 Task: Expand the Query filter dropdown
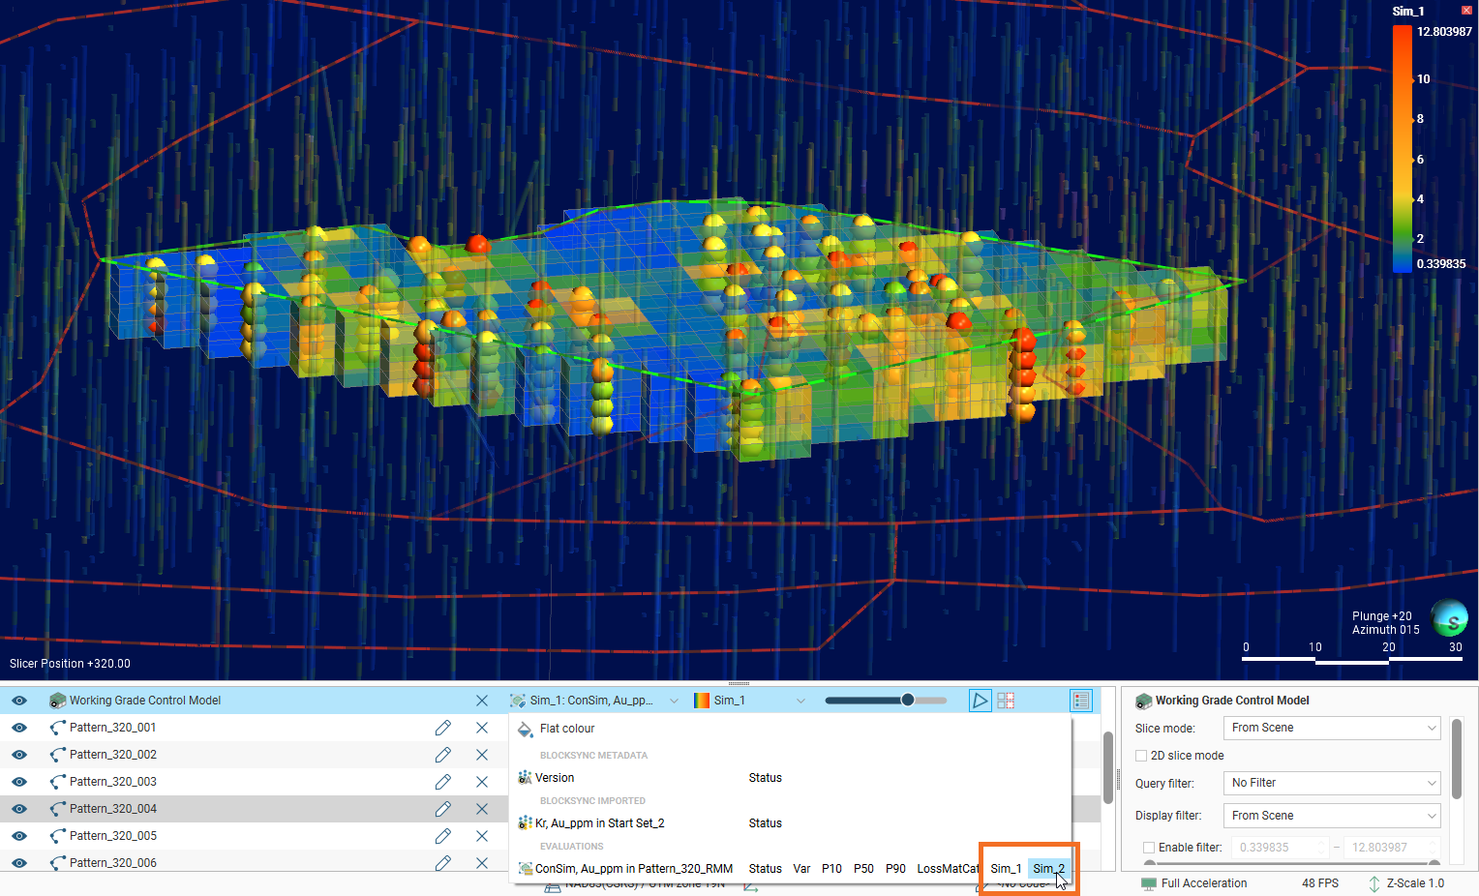point(1332,783)
